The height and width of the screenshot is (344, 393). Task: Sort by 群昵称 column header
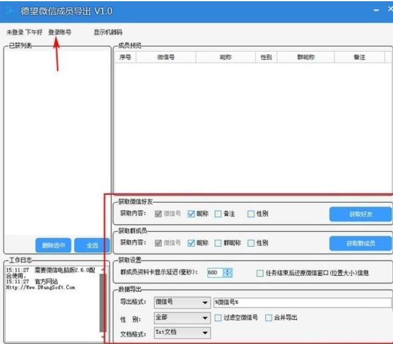(x=306, y=57)
